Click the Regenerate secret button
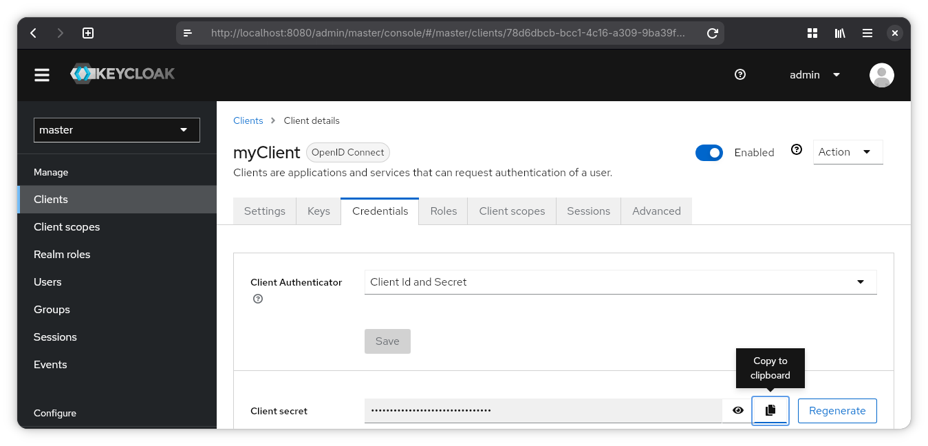The height and width of the screenshot is (446, 928). click(837, 411)
